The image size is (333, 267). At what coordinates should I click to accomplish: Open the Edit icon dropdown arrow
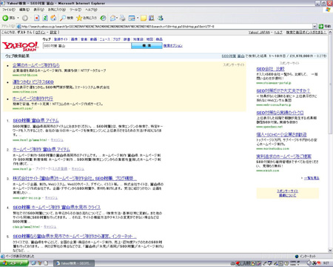[x=138, y=18]
